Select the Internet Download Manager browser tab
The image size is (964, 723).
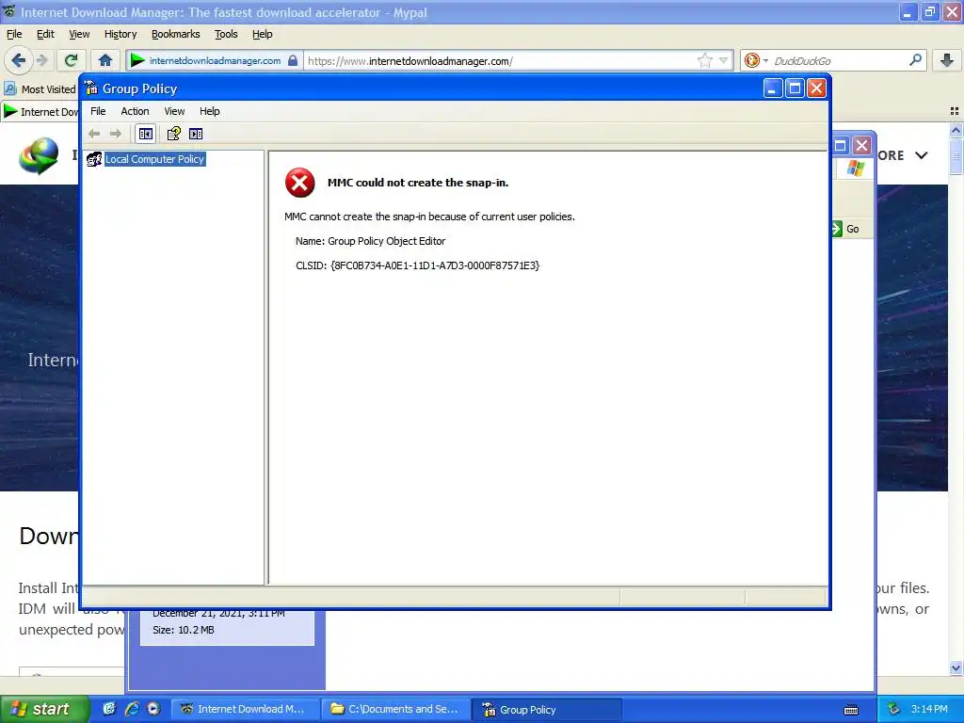[41, 112]
